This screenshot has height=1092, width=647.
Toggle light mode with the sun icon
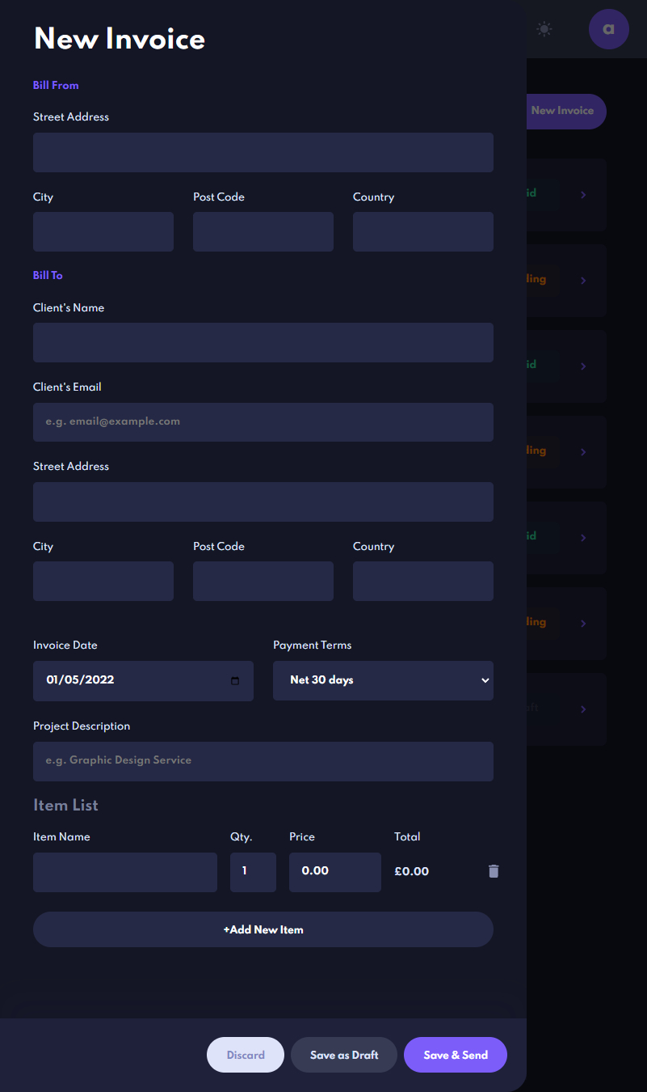click(544, 29)
